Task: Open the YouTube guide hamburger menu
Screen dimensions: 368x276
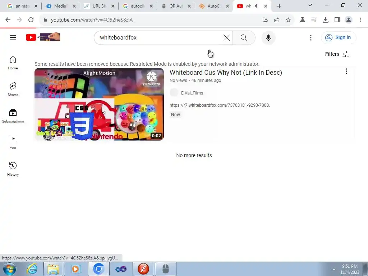Action: tap(13, 37)
